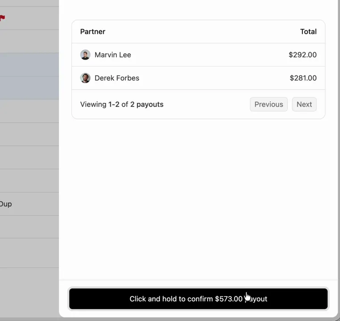The image size is (340, 321).
Task: Select the Total column header
Action: click(308, 32)
